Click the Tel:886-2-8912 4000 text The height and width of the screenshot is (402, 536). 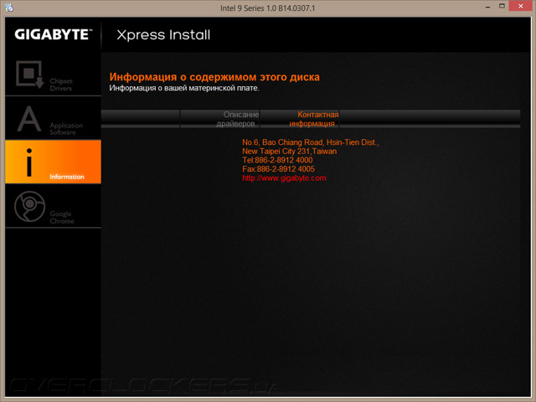pos(277,160)
